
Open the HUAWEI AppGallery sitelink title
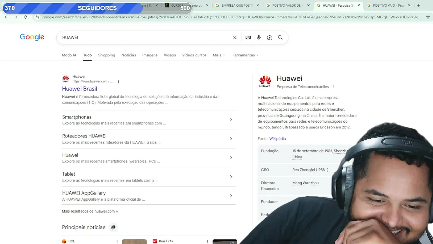click(84, 193)
